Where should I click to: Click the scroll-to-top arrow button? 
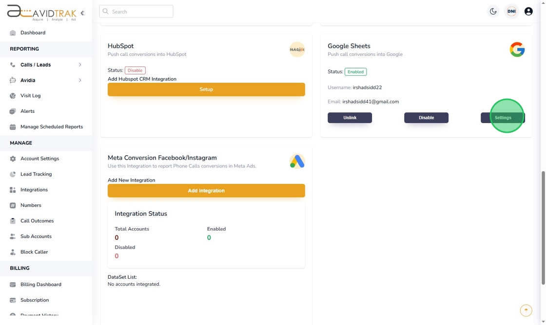526,310
